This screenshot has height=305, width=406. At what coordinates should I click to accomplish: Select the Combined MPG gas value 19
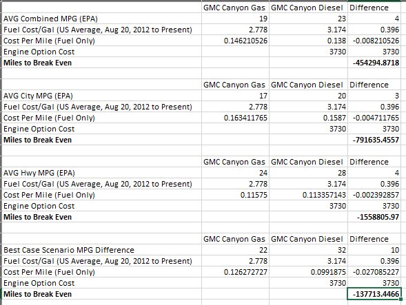[x=235, y=19]
